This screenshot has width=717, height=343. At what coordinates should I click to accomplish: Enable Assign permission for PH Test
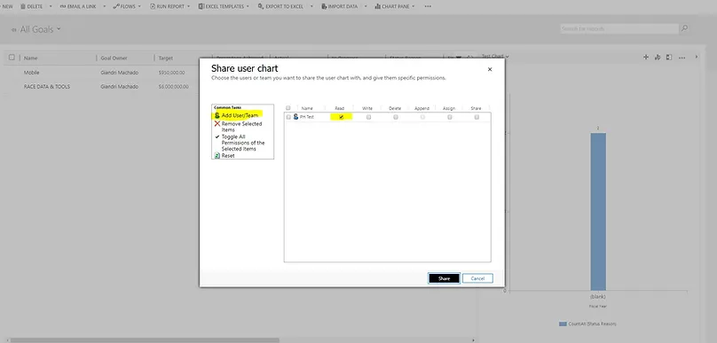pyautogui.click(x=450, y=117)
